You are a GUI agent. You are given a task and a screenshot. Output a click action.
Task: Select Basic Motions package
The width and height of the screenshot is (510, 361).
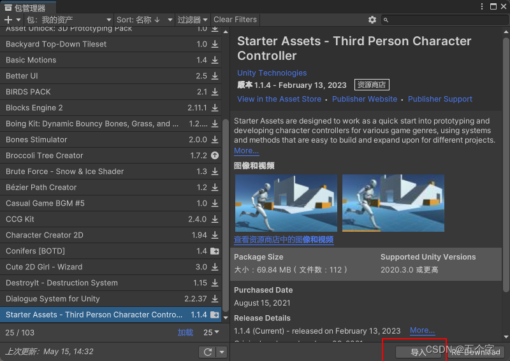coord(110,60)
